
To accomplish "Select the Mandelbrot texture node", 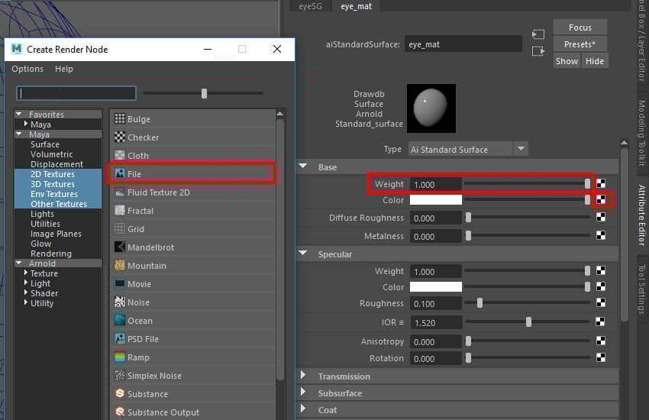I will (193, 247).
